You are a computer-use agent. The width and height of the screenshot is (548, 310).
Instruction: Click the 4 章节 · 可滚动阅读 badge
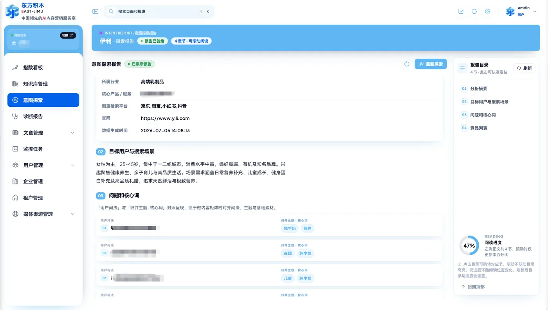pyautogui.click(x=191, y=41)
